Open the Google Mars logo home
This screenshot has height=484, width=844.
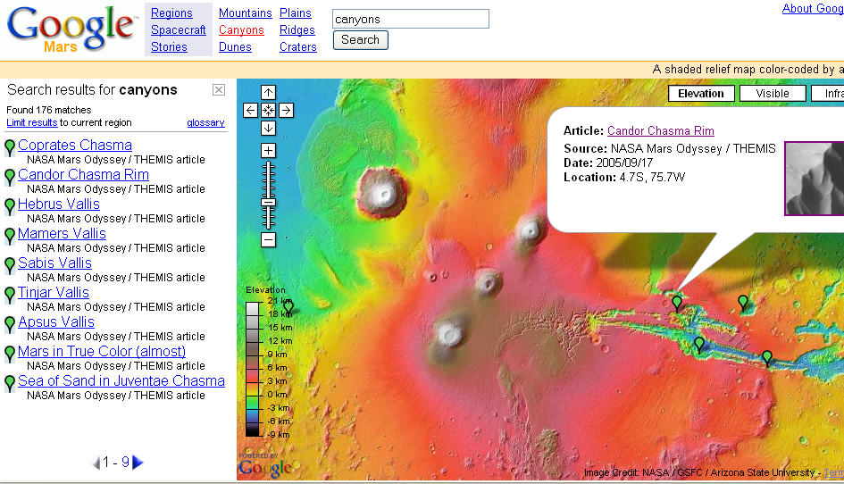[x=71, y=29]
